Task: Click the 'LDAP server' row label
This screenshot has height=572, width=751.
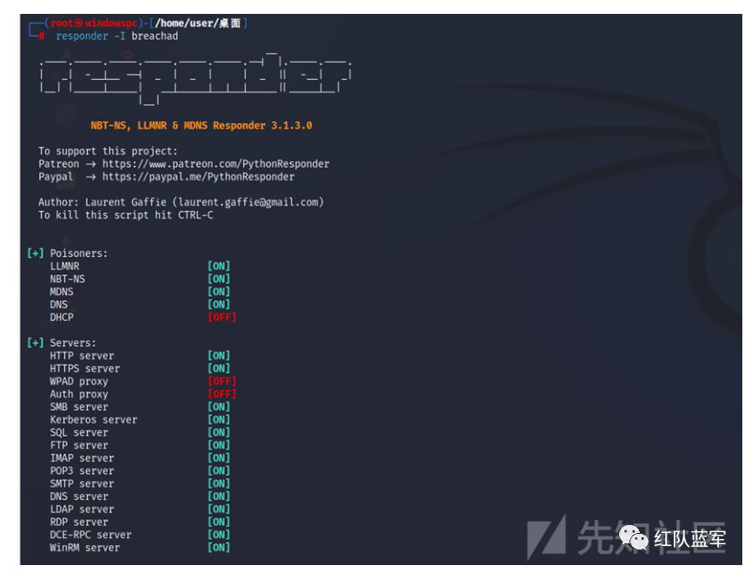Action: [82, 510]
